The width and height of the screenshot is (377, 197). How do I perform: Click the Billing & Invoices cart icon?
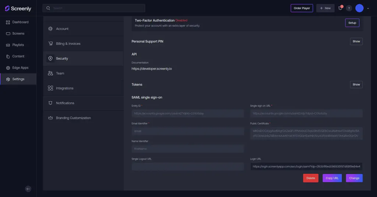pos(50,44)
